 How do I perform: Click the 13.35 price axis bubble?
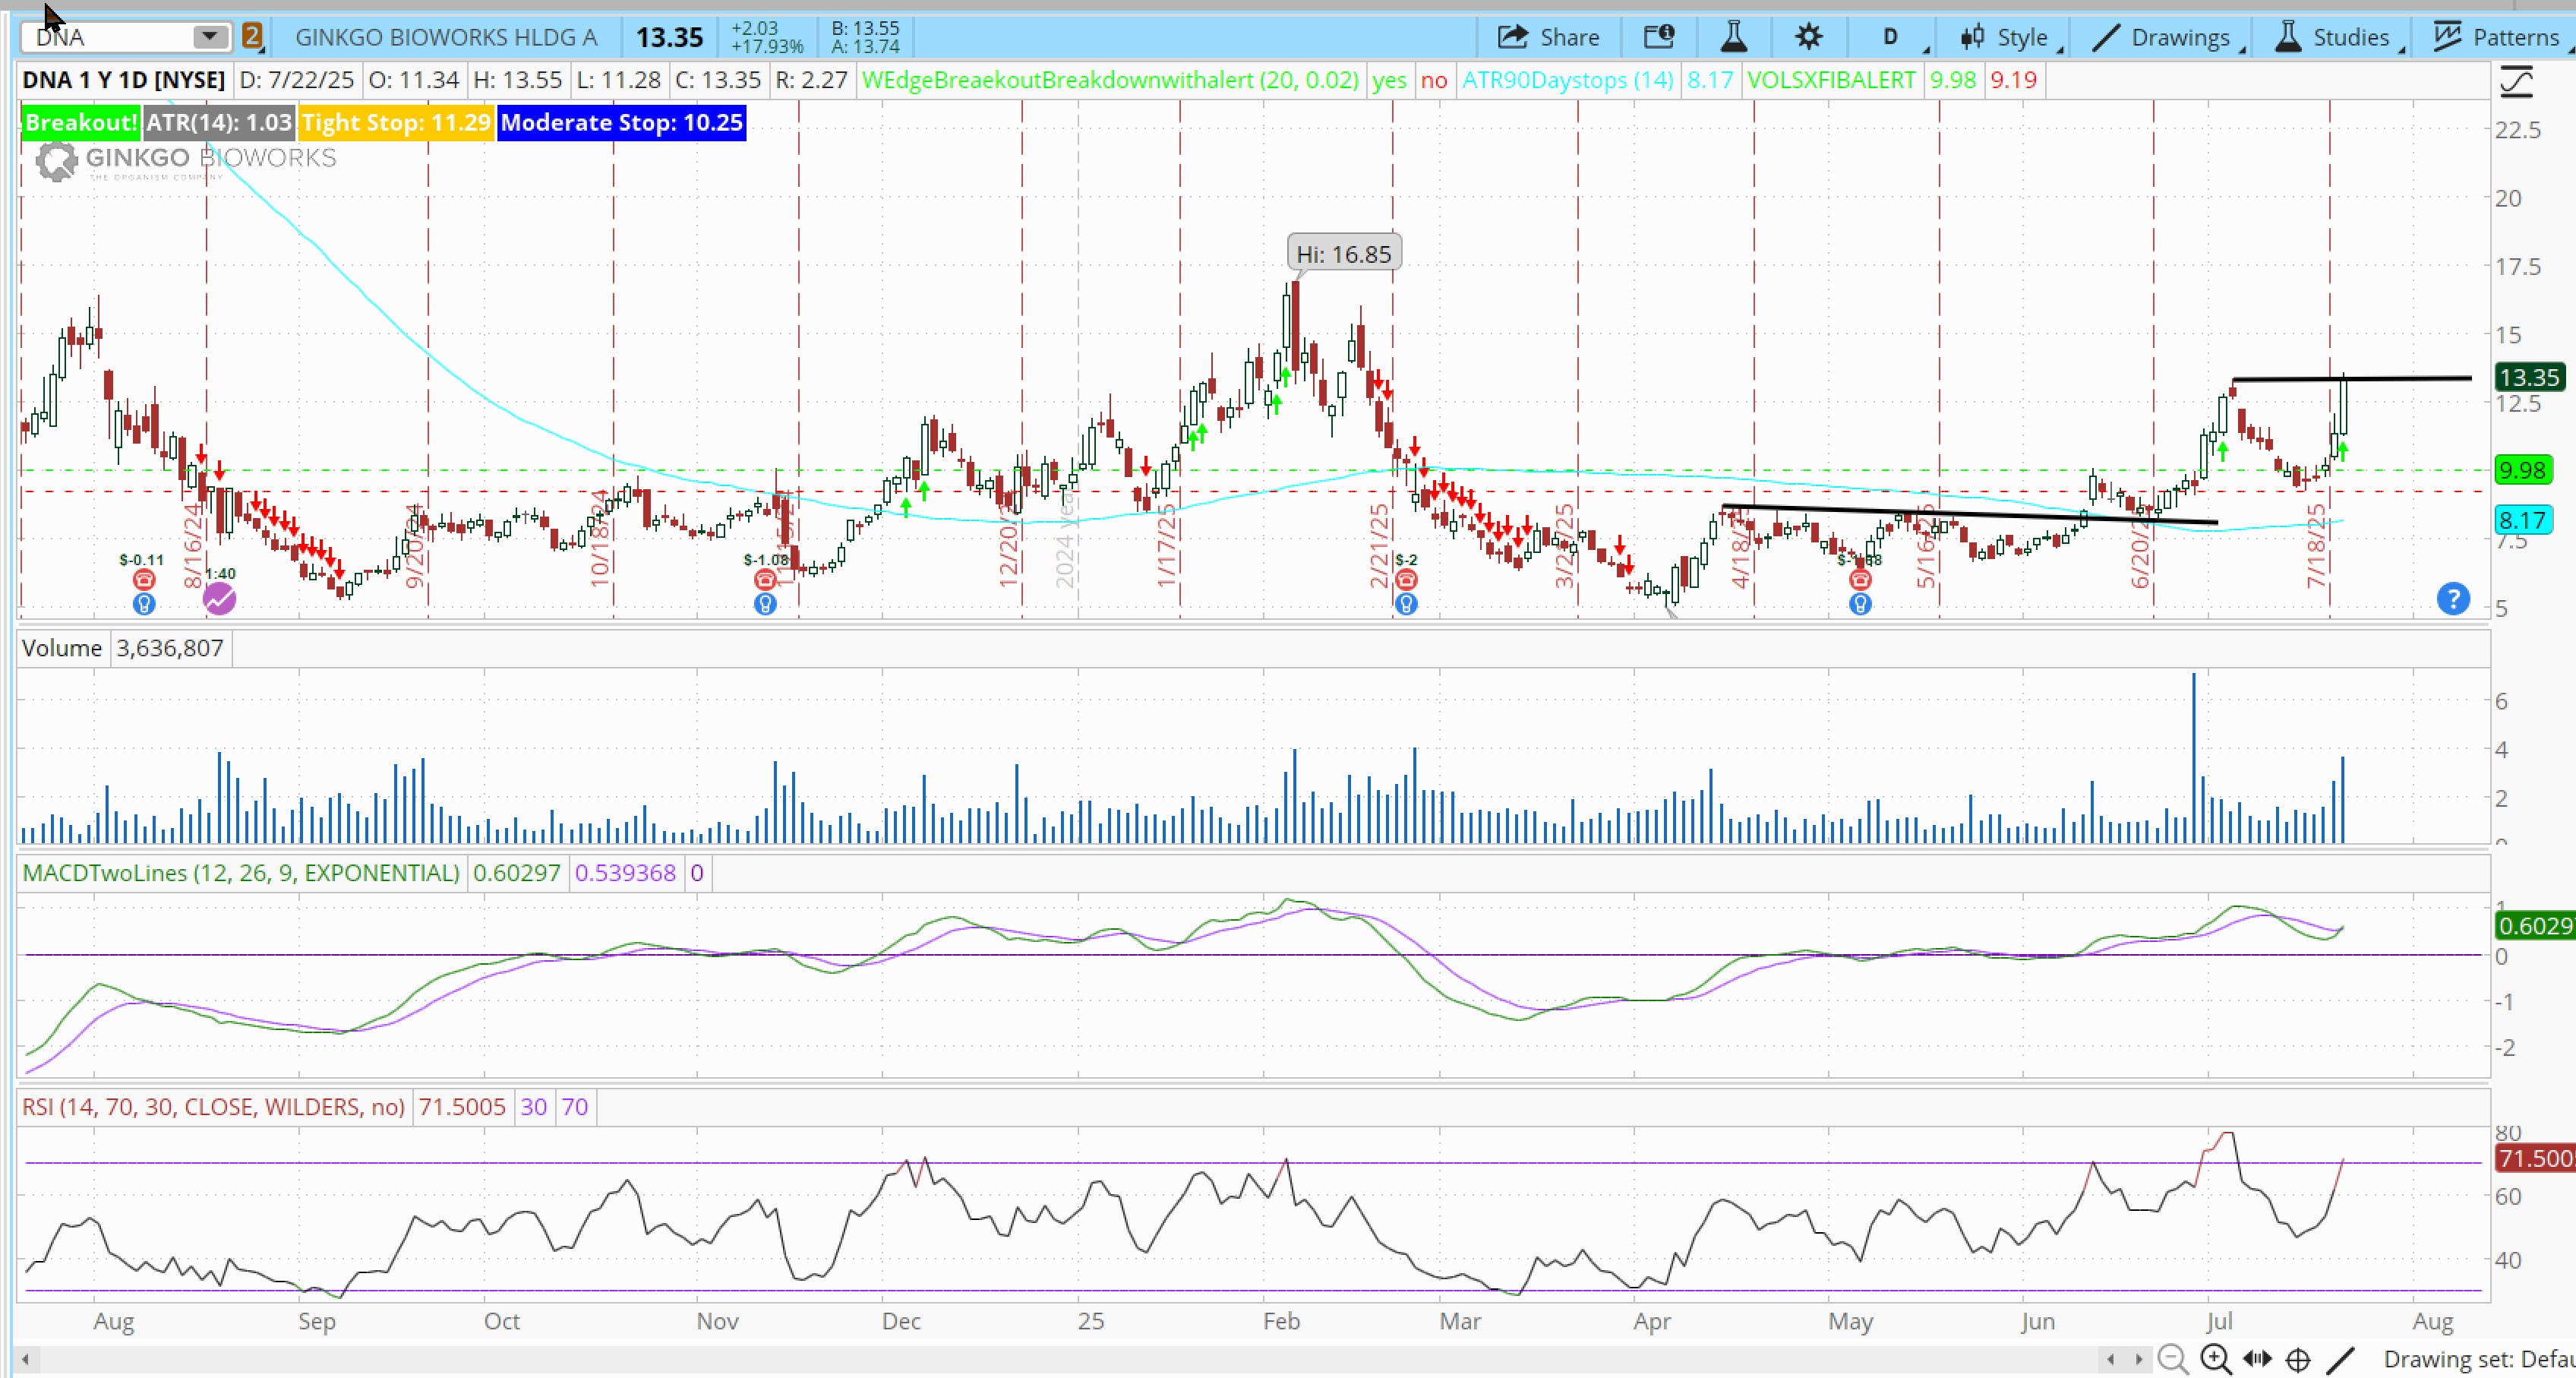click(2529, 377)
